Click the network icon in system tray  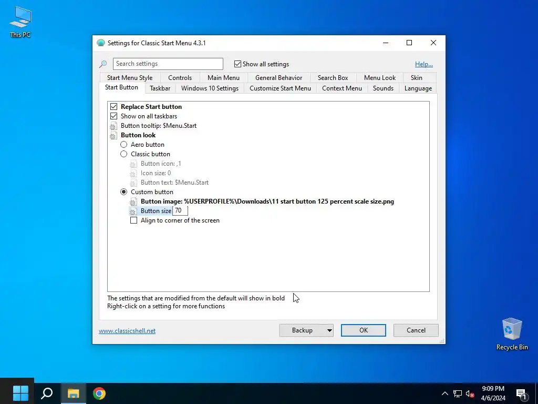pyautogui.click(x=458, y=393)
